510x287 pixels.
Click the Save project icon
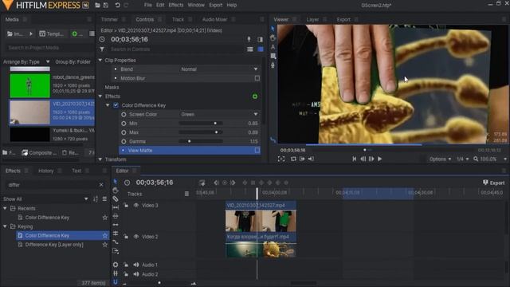[x=106, y=6]
